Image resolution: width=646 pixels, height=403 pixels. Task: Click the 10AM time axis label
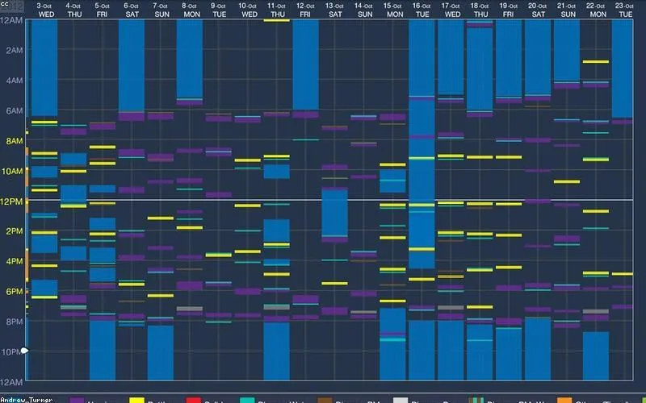click(12, 171)
